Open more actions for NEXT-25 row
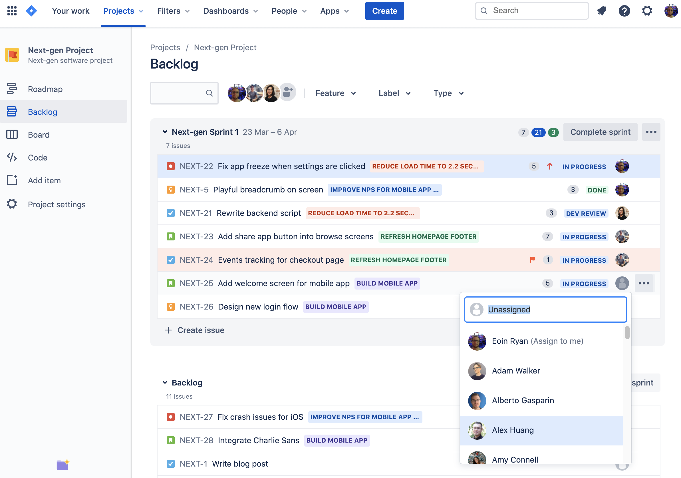Viewport: 681px width, 478px height. (x=644, y=283)
